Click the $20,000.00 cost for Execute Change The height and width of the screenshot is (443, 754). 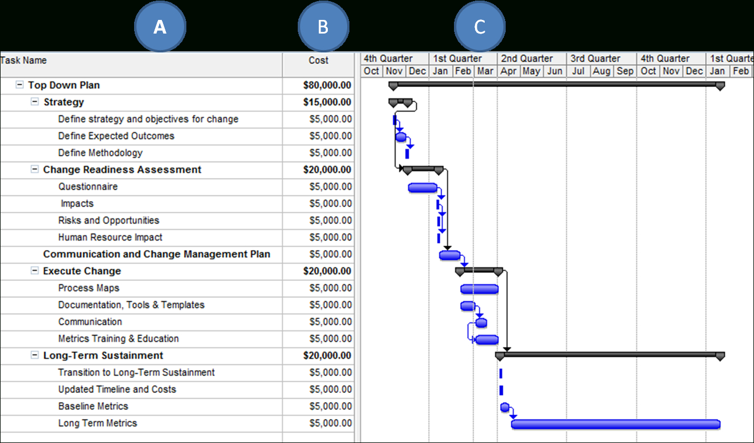point(327,271)
